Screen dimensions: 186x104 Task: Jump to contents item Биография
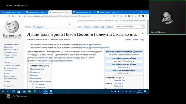coord(35,72)
